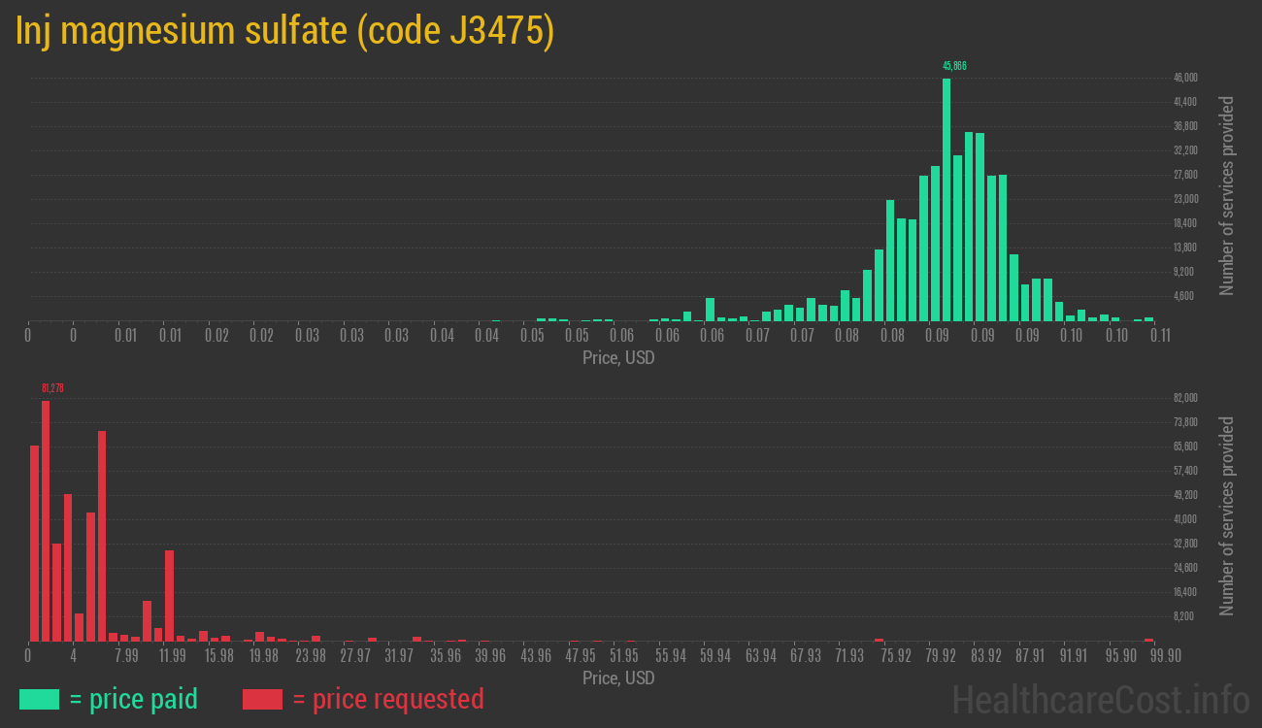
Task: Click the red price requested legend swatch
Action: [262, 699]
